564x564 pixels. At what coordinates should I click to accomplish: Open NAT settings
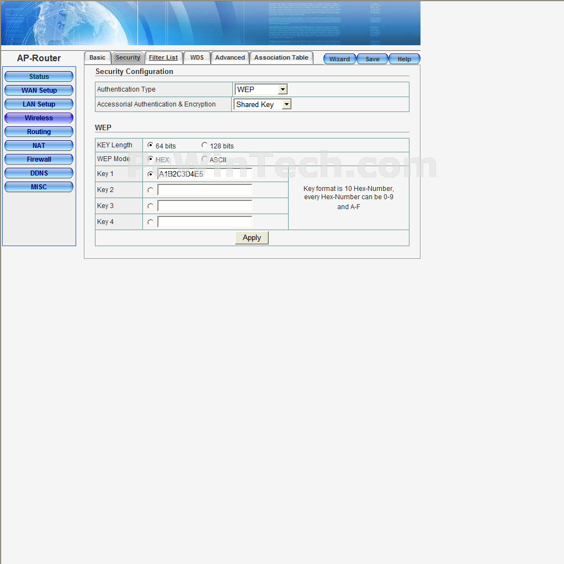pyautogui.click(x=39, y=145)
